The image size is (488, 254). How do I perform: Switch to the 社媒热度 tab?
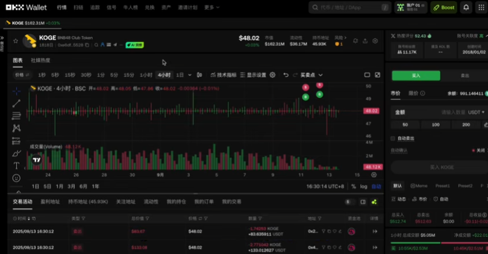tap(40, 60)
